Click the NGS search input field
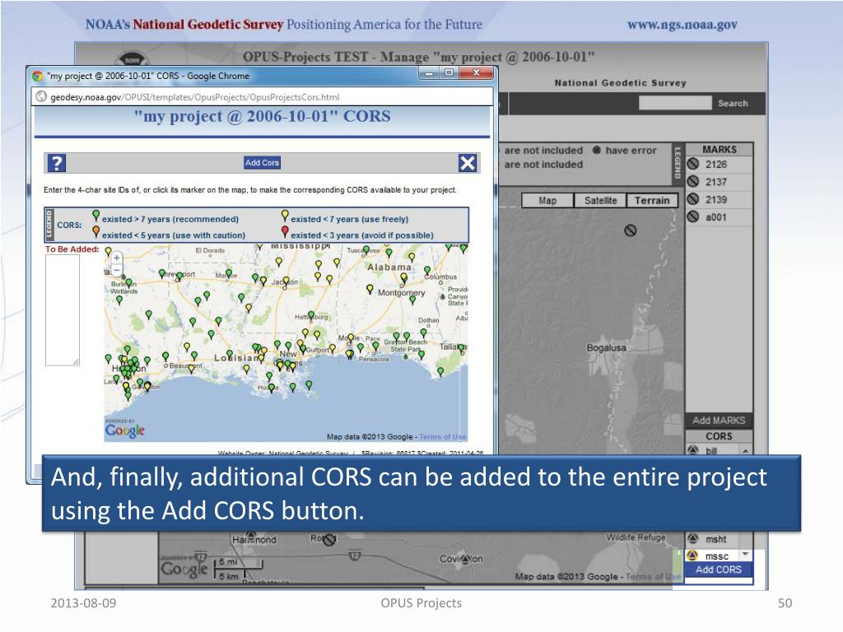The width and height of the screenshot is (843, 632). tap(675, 103)
